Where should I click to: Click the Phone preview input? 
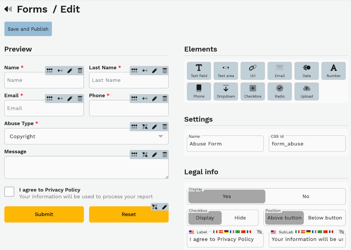[x=129, y=108]
